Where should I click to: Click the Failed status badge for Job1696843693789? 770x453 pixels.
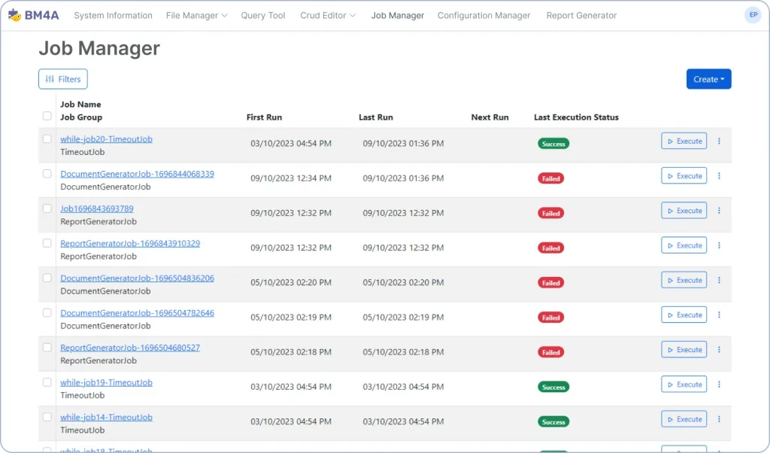pos(551,213)
